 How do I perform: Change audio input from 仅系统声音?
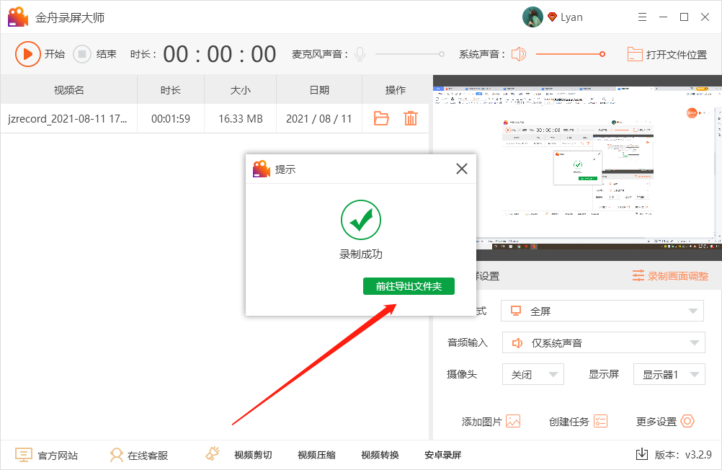602,342
